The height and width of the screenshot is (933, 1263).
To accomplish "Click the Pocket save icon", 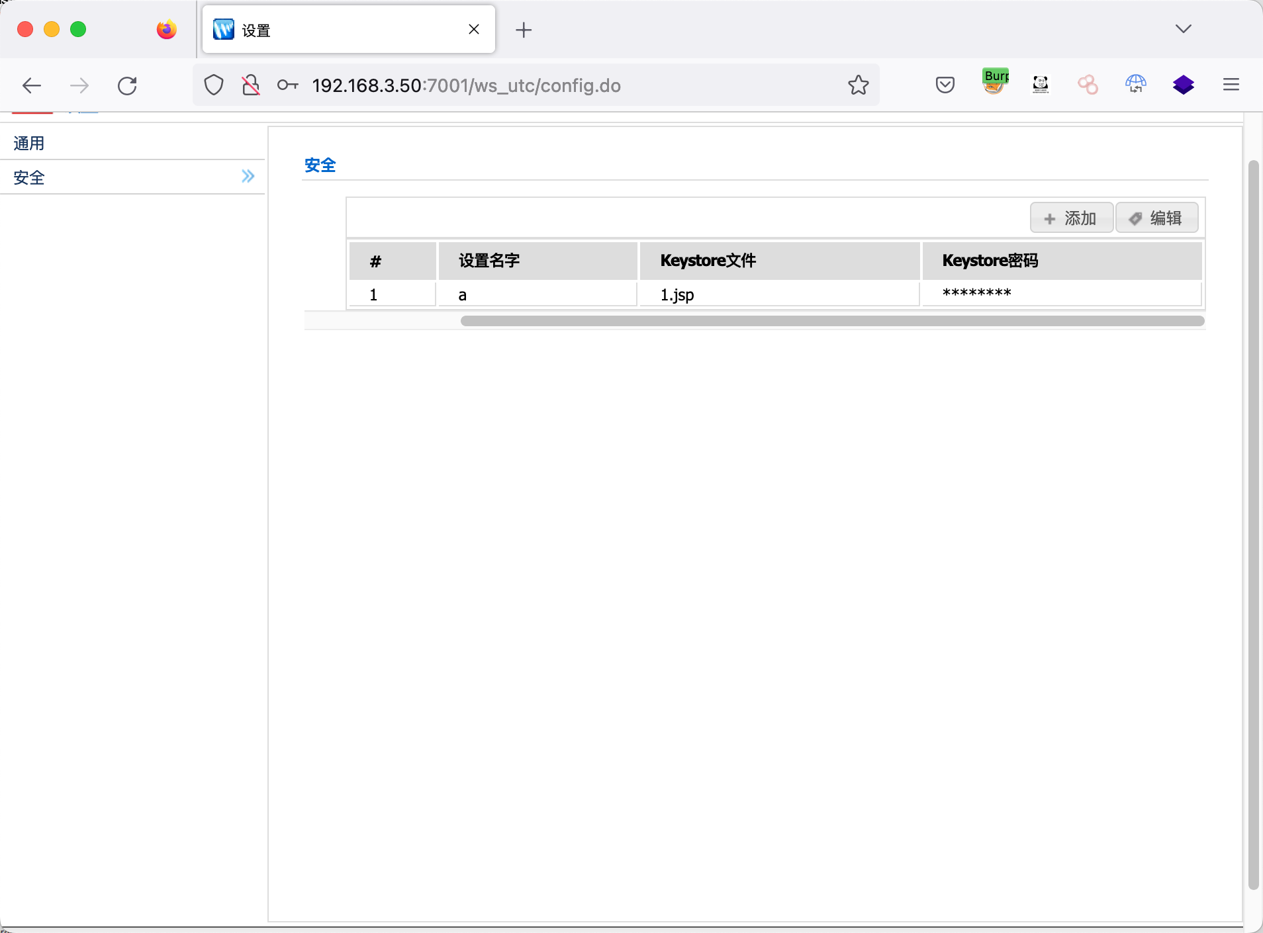I will coord(945,85).
